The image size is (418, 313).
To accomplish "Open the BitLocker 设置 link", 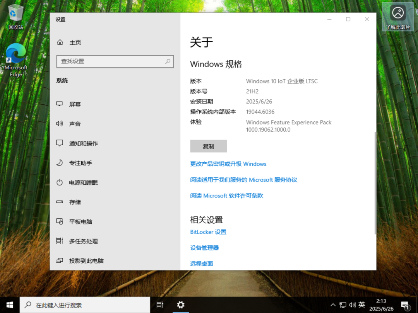I will pos(208,232).
